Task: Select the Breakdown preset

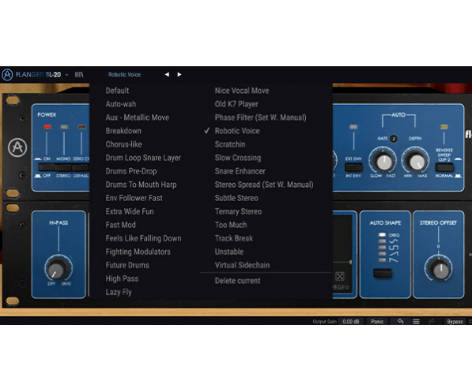Action: pos(123,131)
